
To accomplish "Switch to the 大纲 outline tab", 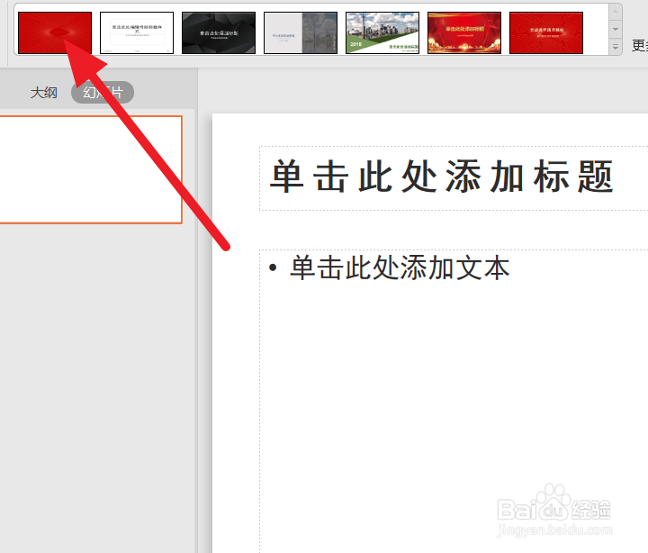I will tap(43, 92).
